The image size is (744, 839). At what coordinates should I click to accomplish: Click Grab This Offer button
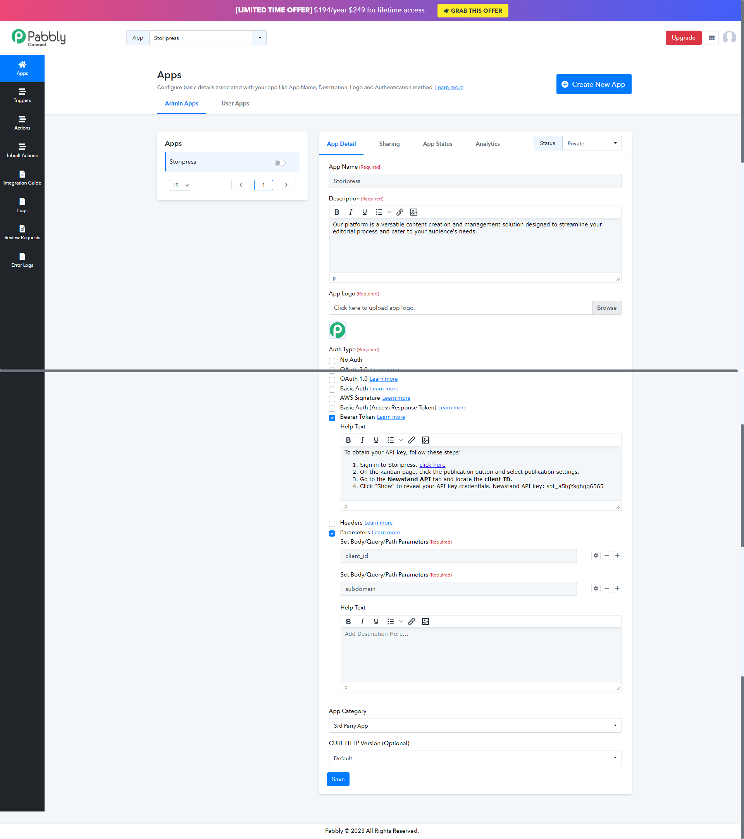(472, 11)
